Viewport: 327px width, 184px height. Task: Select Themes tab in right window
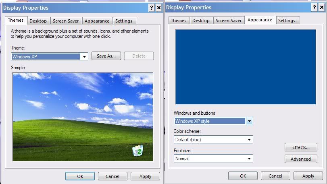coord(179,21)
